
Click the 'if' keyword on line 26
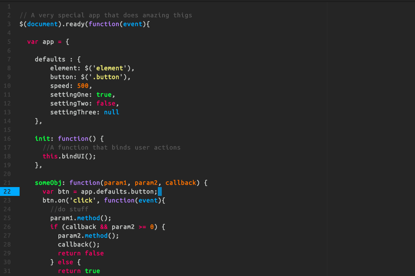[x=53, y=227]
